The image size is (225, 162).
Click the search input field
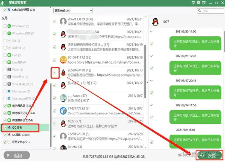pyautogui.click(x=210, y=11)
